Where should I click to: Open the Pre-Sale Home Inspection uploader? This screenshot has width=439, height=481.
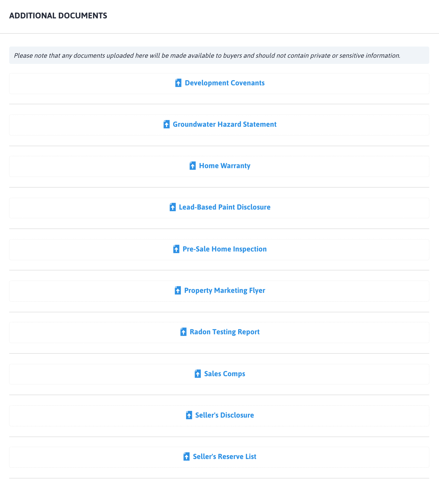click(x=224, y=249)
